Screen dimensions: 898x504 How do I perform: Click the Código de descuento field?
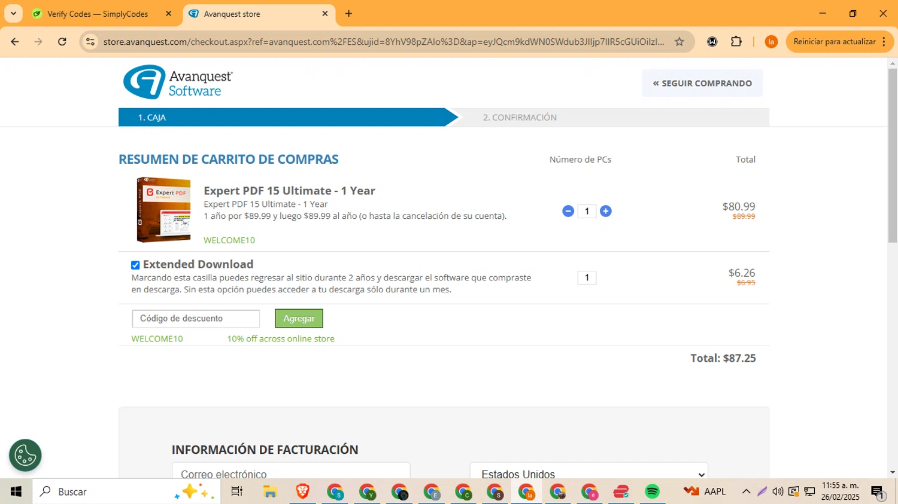[x=196, y=319]
